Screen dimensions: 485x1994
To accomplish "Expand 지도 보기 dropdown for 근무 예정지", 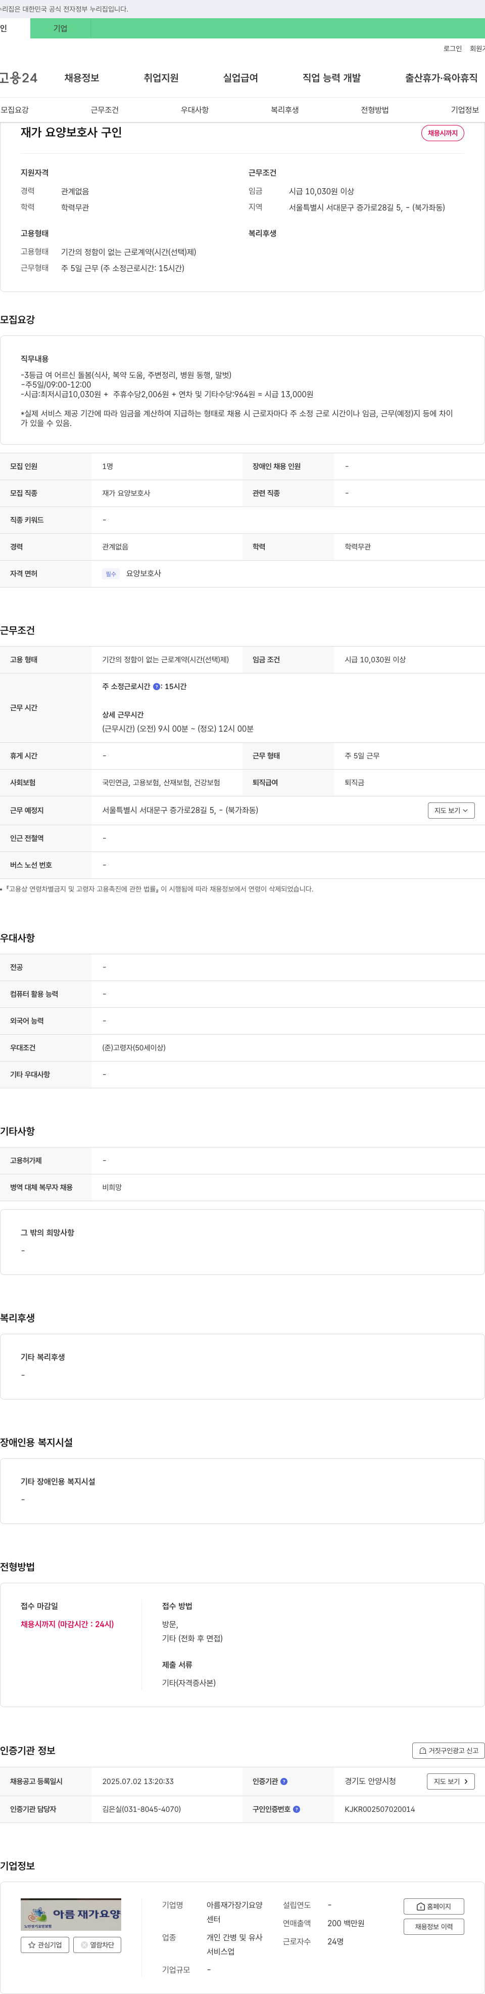I will (x=451, y=811).
